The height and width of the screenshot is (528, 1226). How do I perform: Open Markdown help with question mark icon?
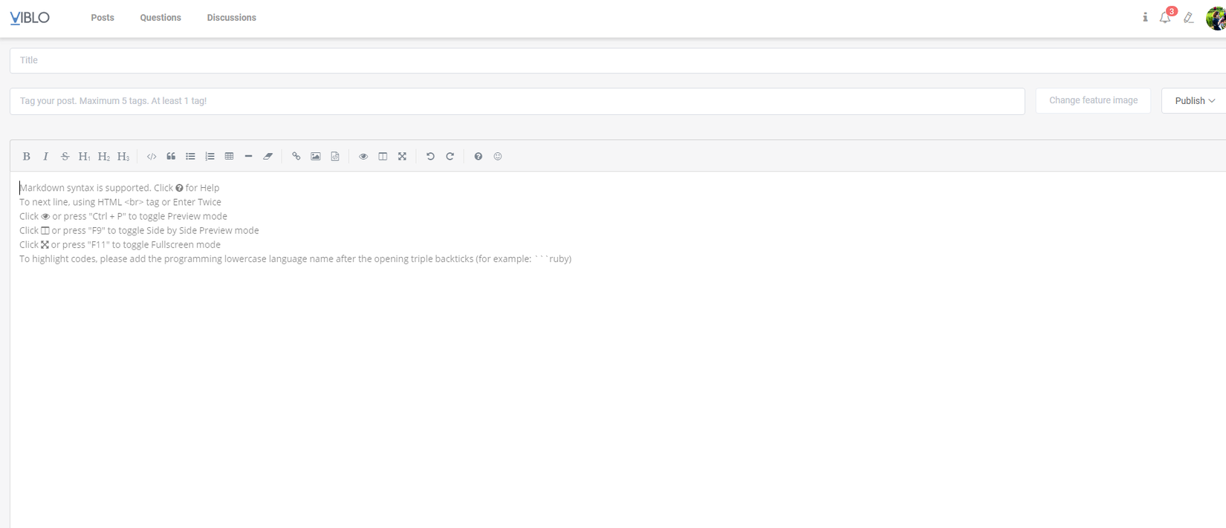pyautogui.click(x=479, y=157)
